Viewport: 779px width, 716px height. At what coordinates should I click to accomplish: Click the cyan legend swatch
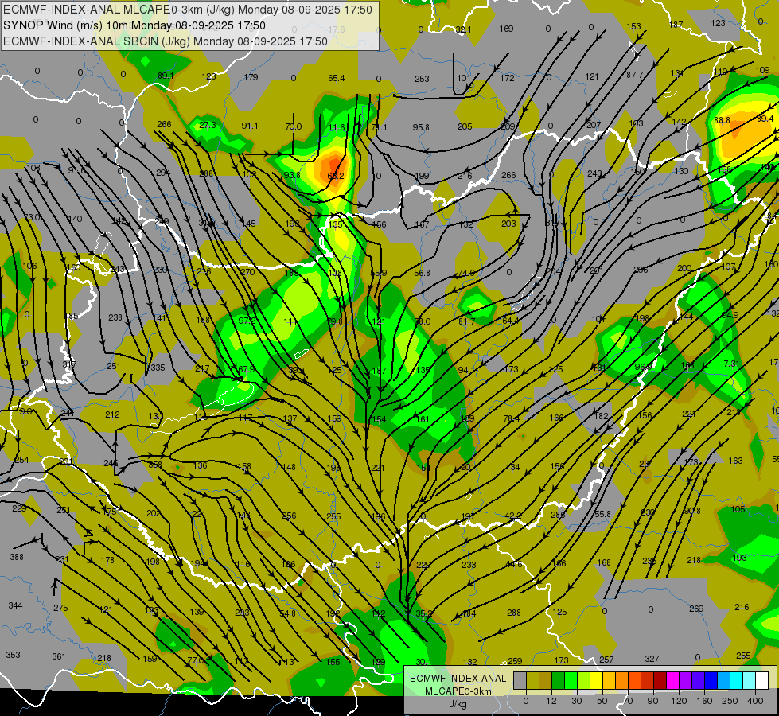pos(737,680)
